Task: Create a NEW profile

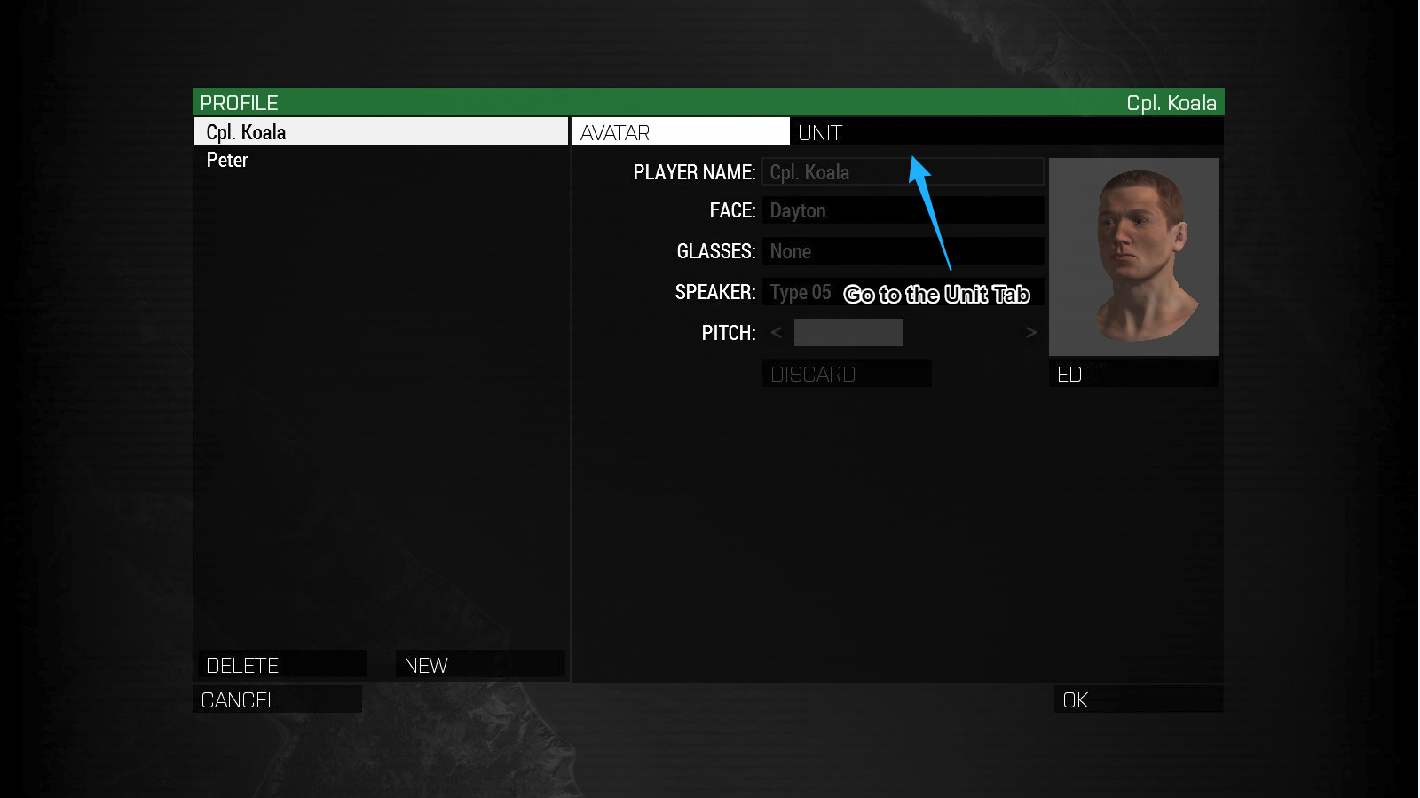Action: tap(479, 665)
